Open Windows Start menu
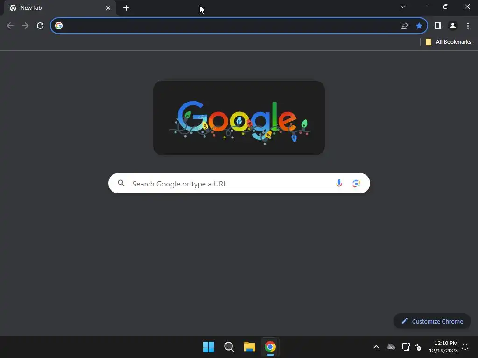This screenshot has height=358, width=478. click(x=209, y=347)
